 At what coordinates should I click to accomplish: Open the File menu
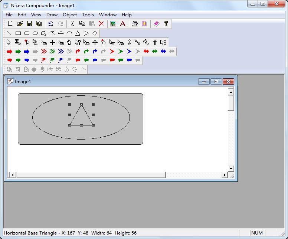point(9,15)
